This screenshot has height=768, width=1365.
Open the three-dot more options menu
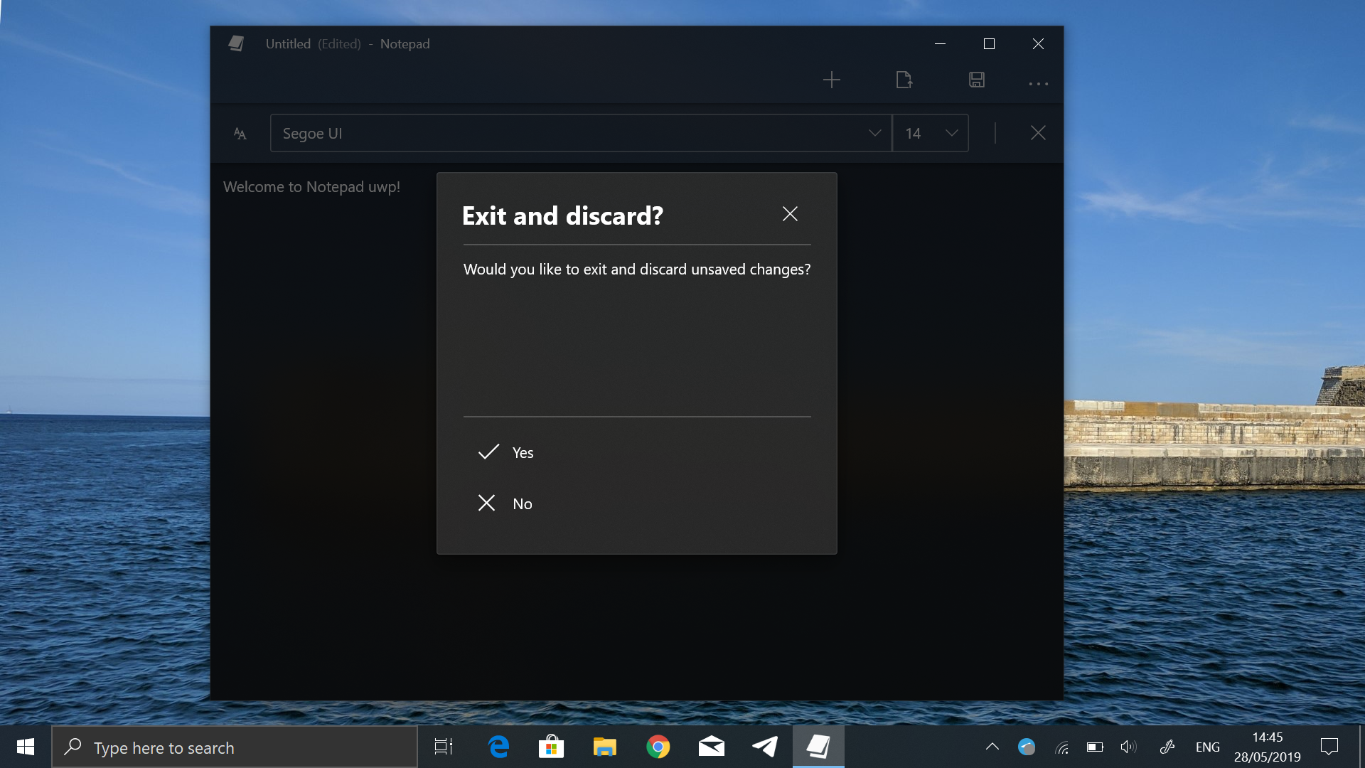pos(1038,84)
